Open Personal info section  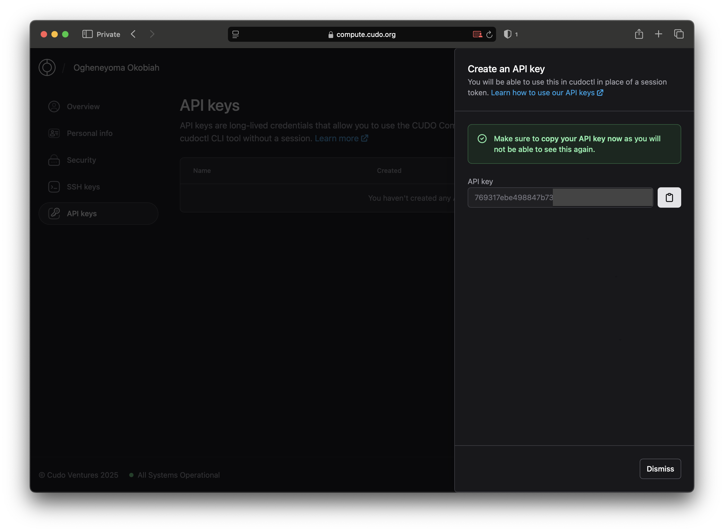[98, 133]
